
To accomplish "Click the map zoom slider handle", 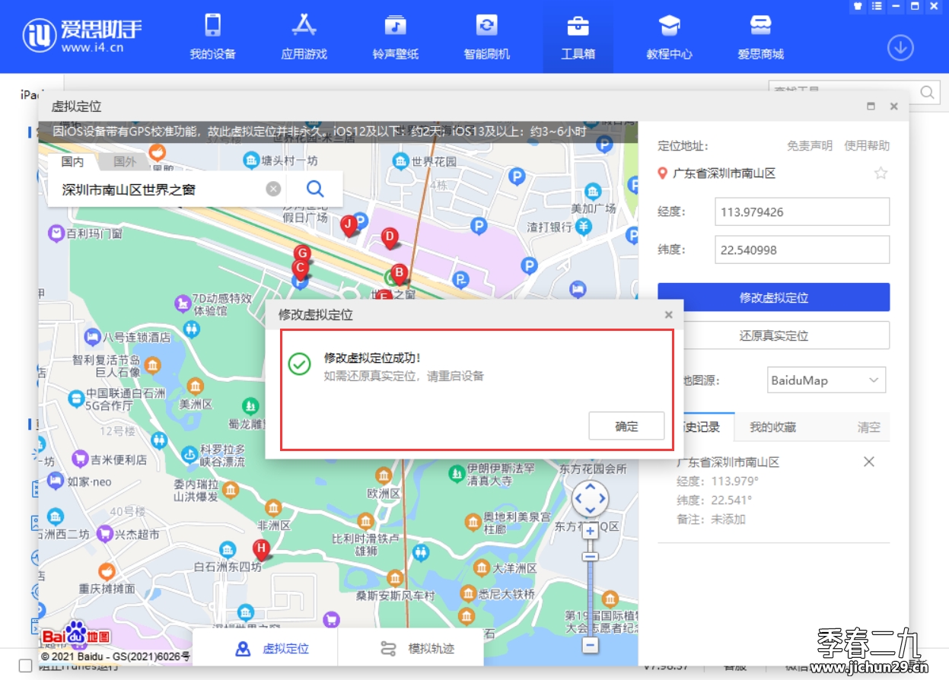I will 590,558.
